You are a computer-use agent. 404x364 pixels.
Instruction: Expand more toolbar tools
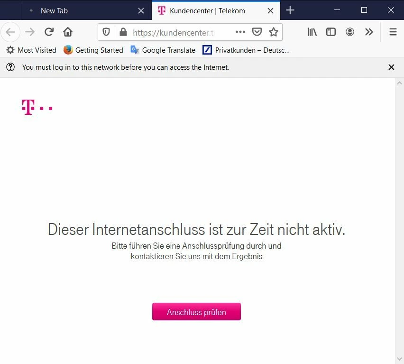(x=369, y=32)
